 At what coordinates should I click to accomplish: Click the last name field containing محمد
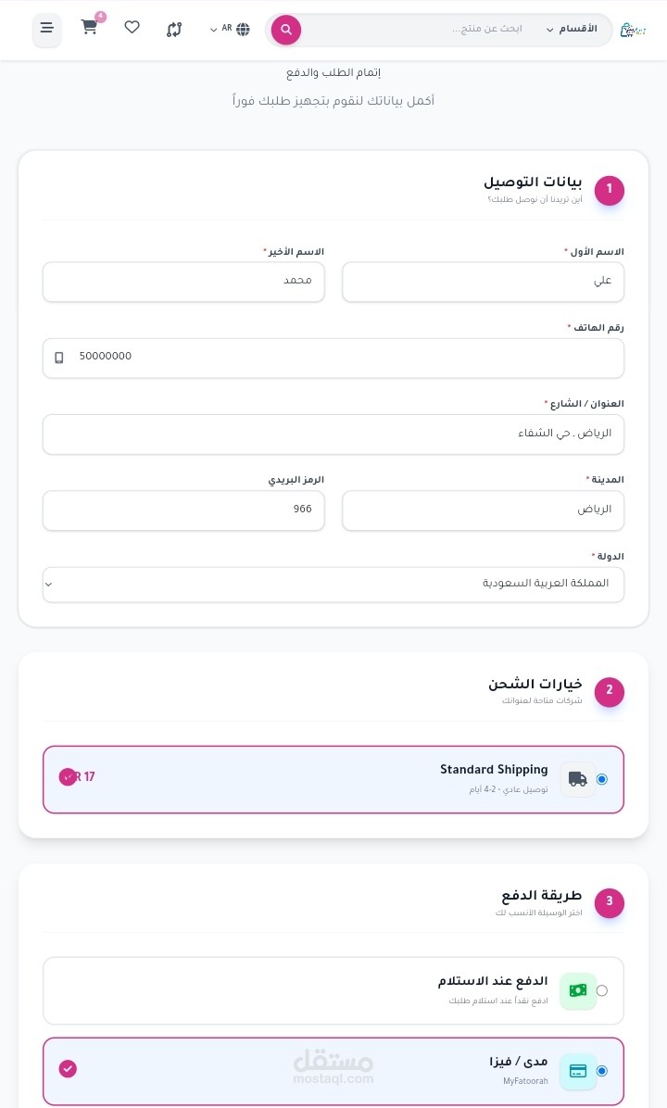pos(183,282)
